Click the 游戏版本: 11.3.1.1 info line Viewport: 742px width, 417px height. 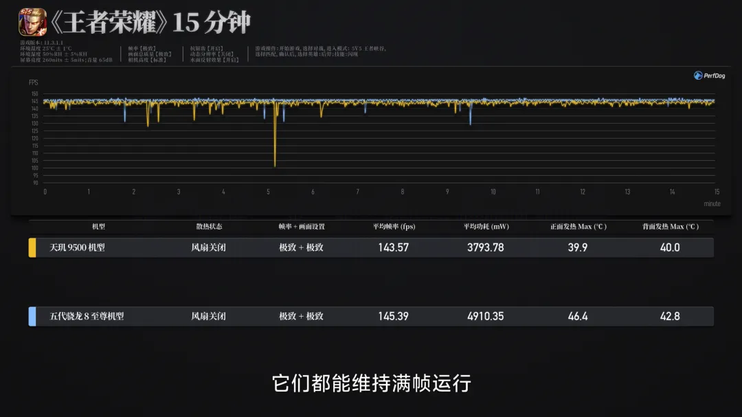click(x=41, y=43)
